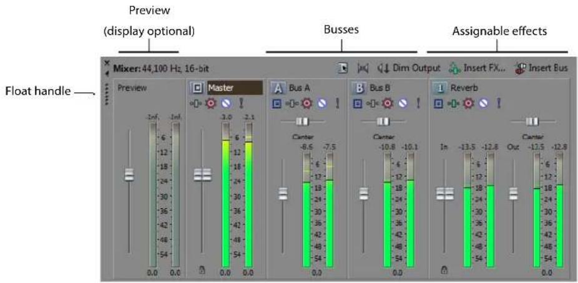Click Bus B pan slider thumb
The height and width of the screenshot is (283, 578).
click(383, 121)
